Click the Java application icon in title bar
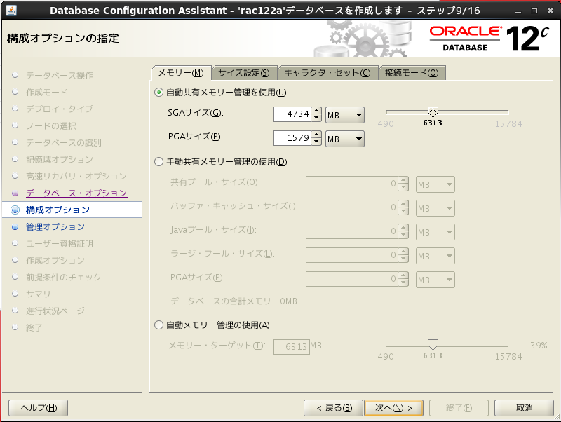The width and height of the screenshot is (561, 422). (11, 11)
